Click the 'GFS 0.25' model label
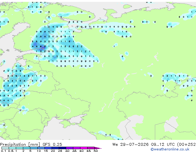 pos(52,145)
